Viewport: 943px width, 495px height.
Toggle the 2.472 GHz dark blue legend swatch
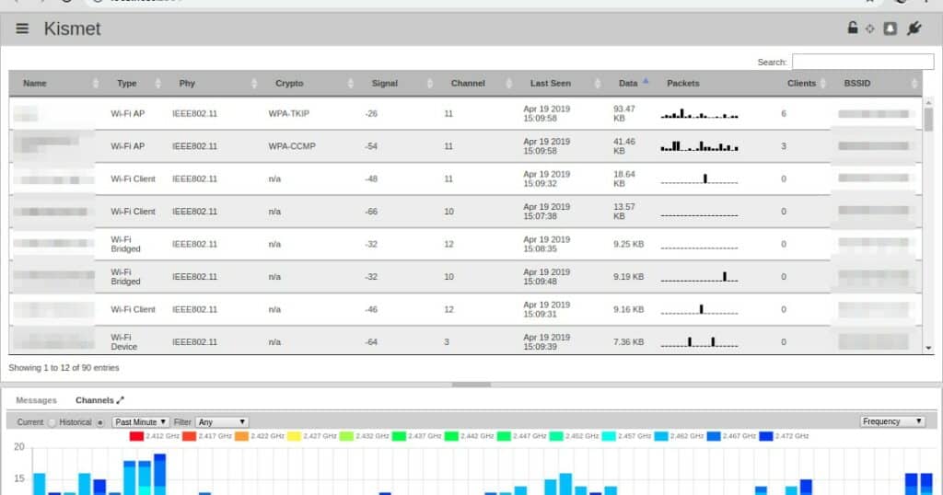[x=766, y=436]
